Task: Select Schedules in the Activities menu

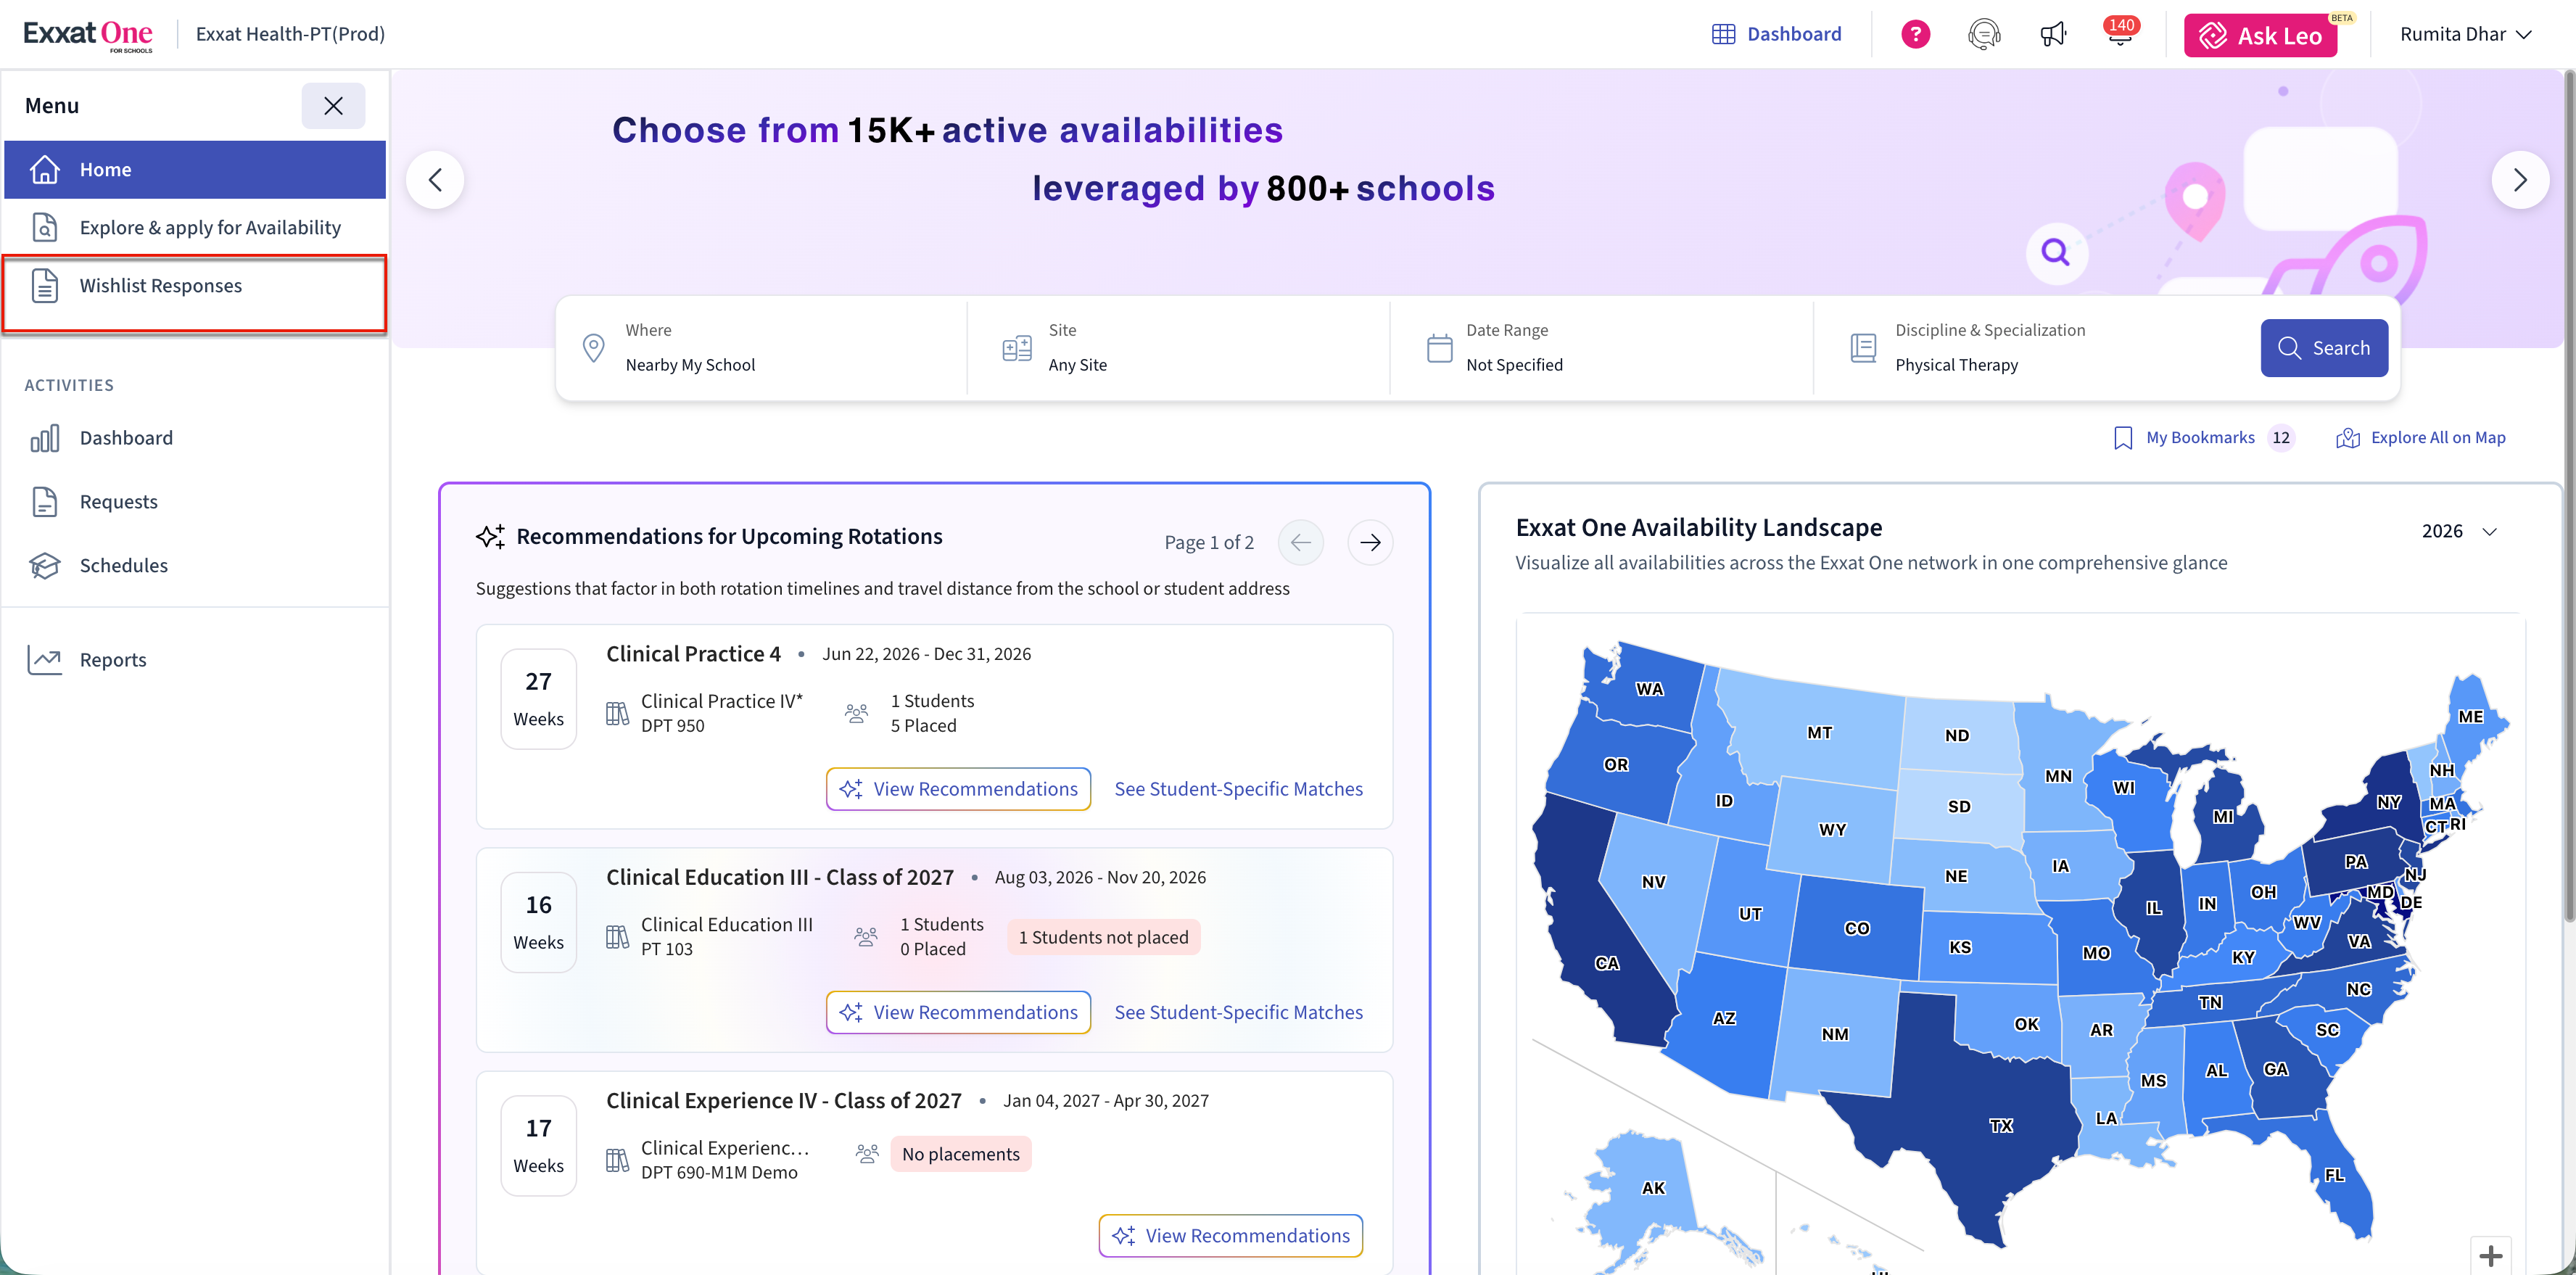Action: (124, 565)
